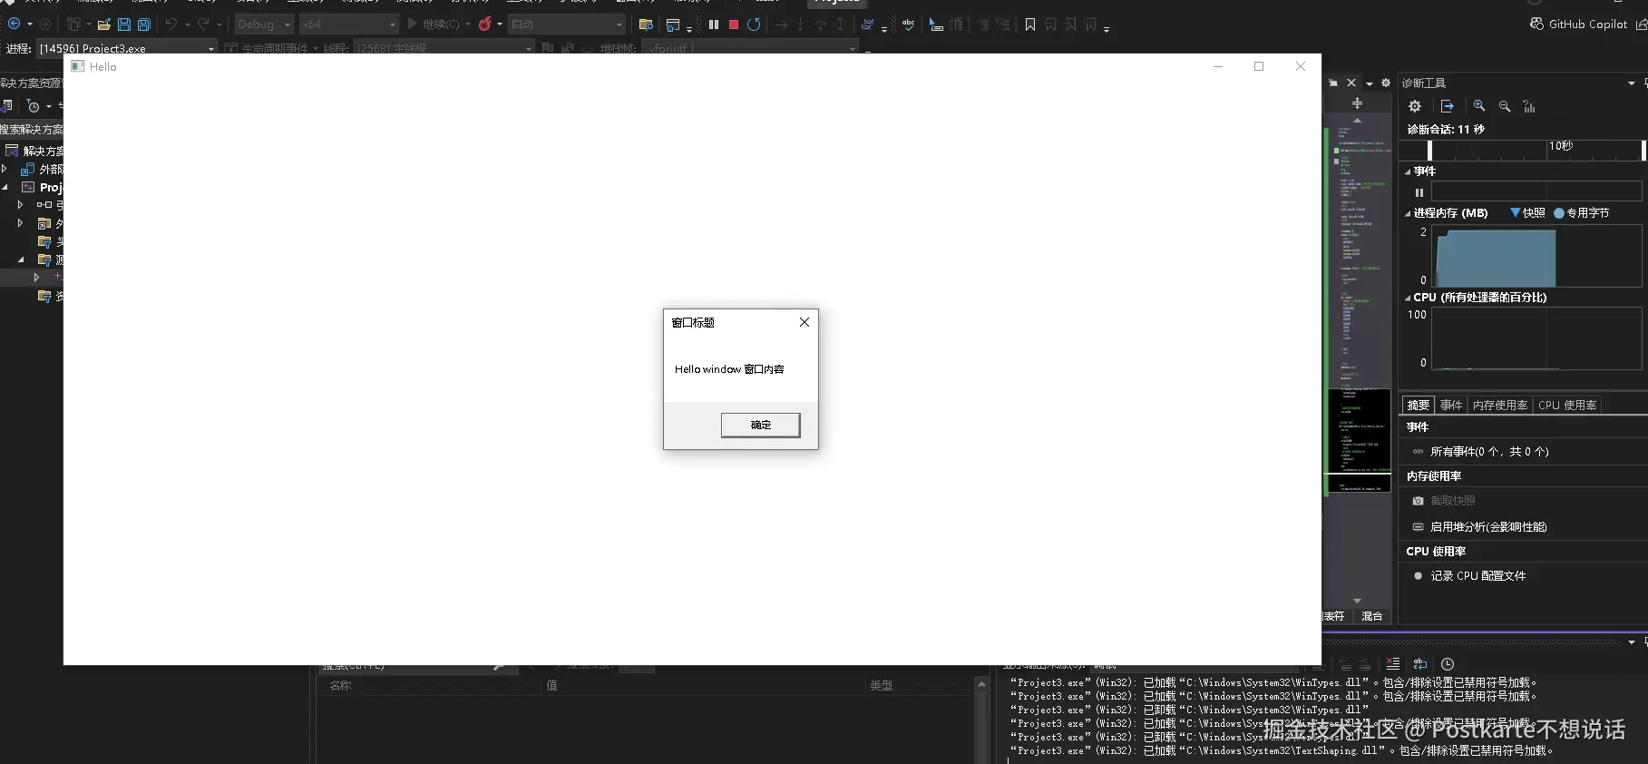Switch to the CPU 使用率 tab
Image resolution: width=1648 pixels, height=764 pixels.
[1567, 405]
